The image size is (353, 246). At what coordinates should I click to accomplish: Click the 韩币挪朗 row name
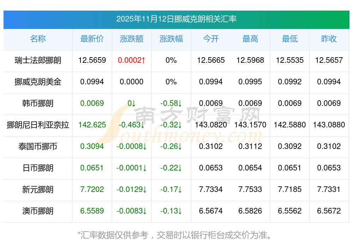[38, 103]
